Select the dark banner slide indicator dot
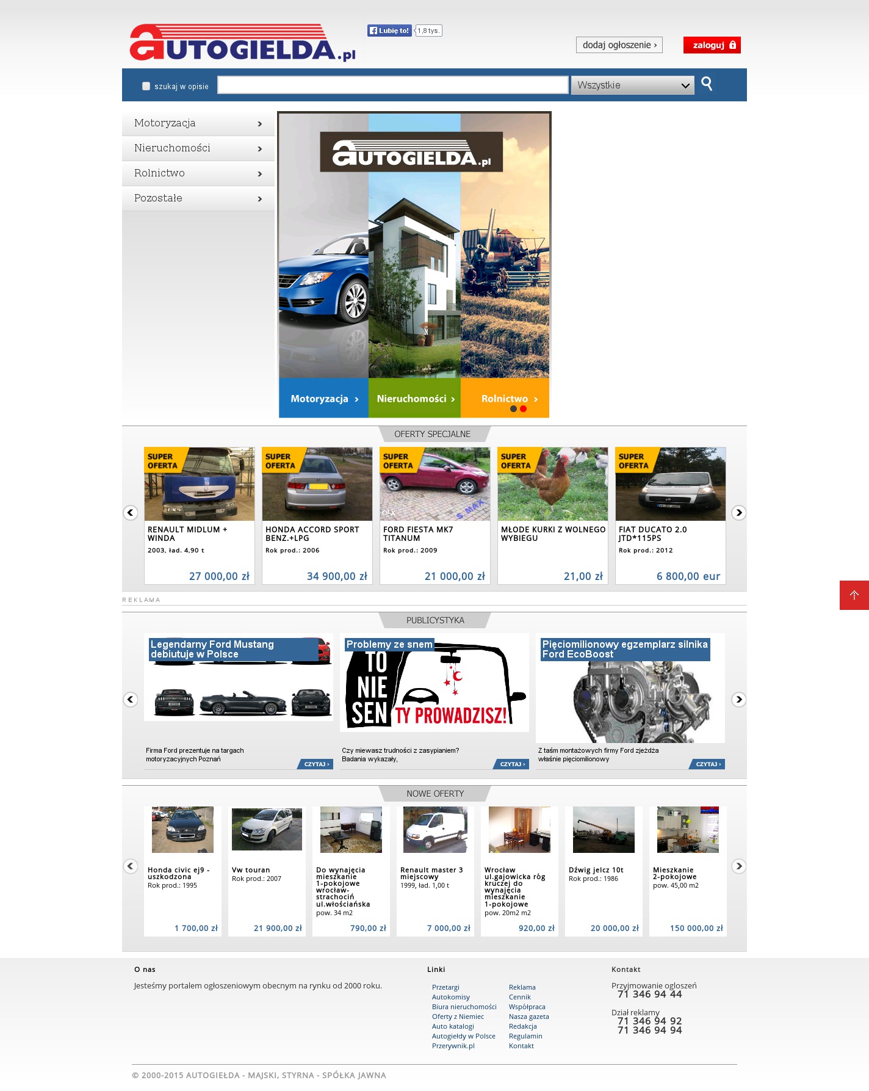This screenshot has height=1091, width=869. 513,409
